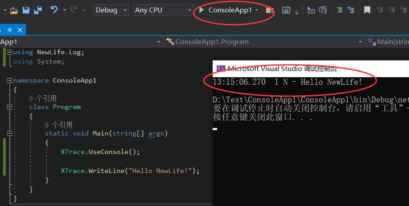
Task: Click the class name Program in code
Action: [67, 107]
